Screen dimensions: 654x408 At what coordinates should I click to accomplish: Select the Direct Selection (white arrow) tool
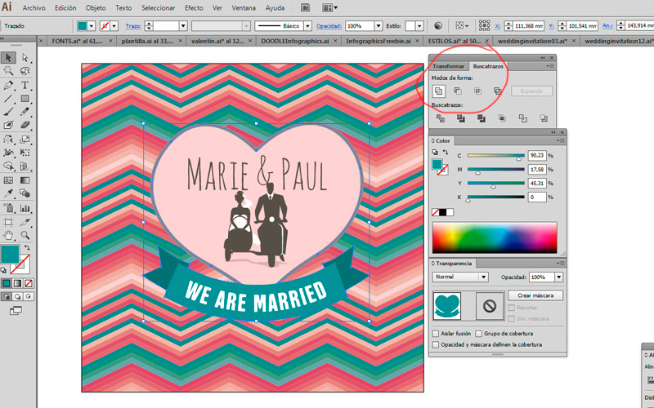tap(25, 57)
